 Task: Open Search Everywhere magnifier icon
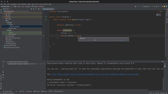click(x=162, y=7)
